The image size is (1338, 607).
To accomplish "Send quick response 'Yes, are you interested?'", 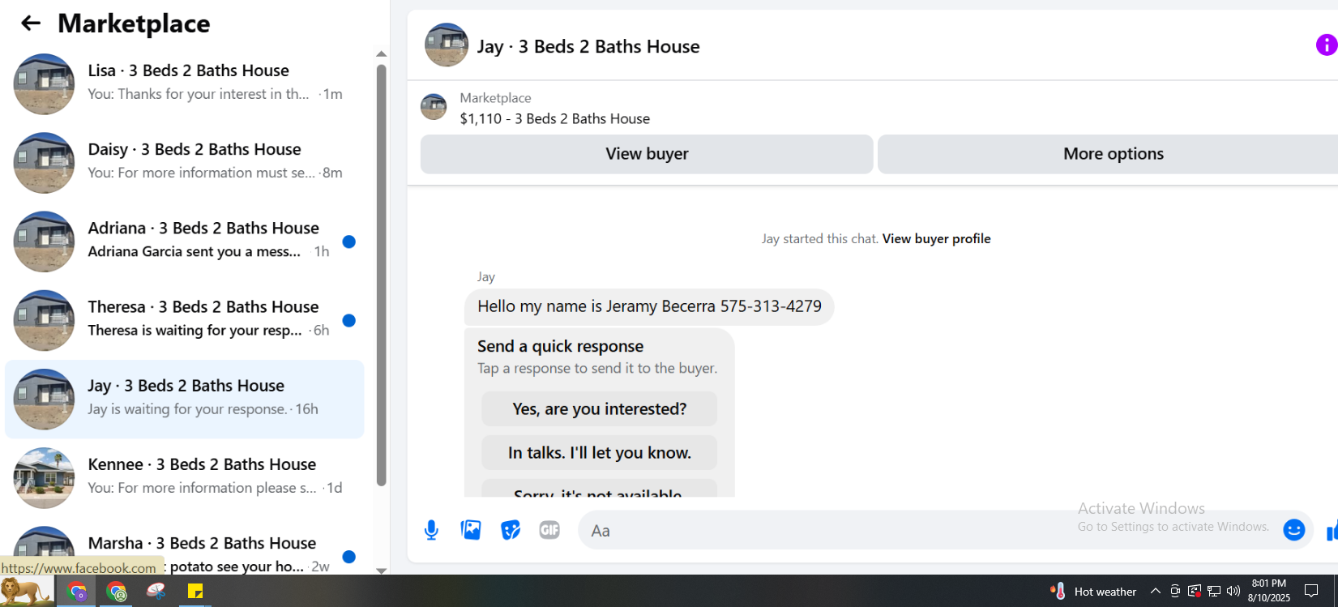I will [599, 409].
